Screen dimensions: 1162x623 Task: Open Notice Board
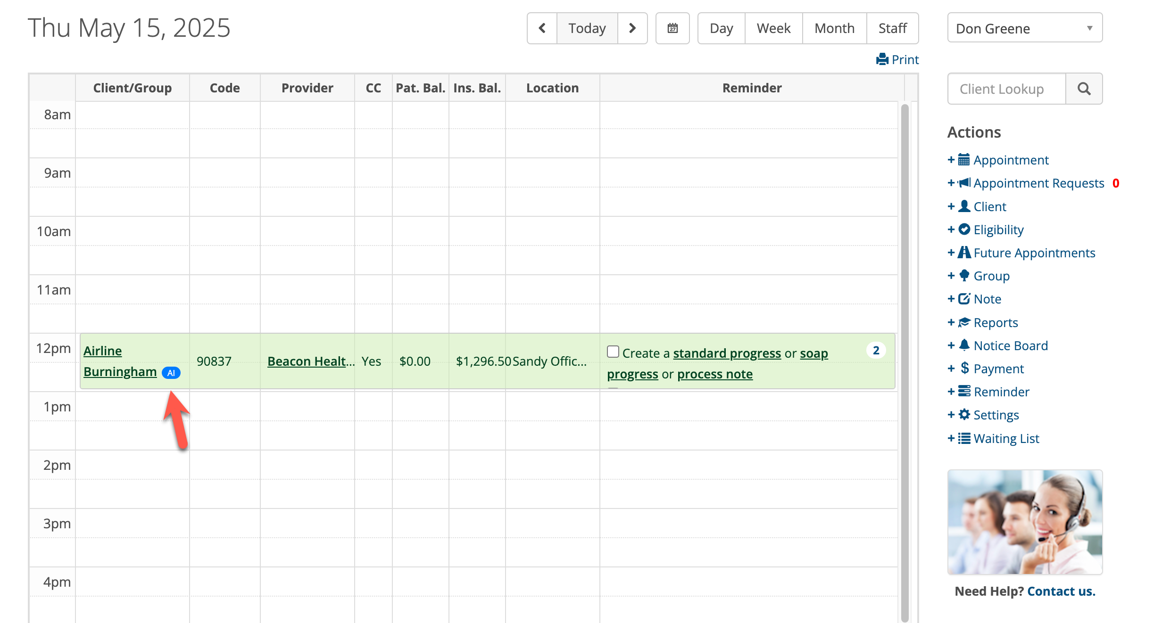coord(1011,345)
